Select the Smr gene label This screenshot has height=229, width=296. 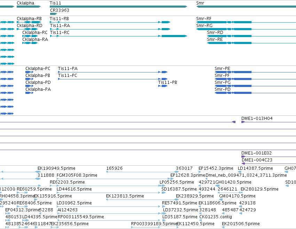pos(200,3)
